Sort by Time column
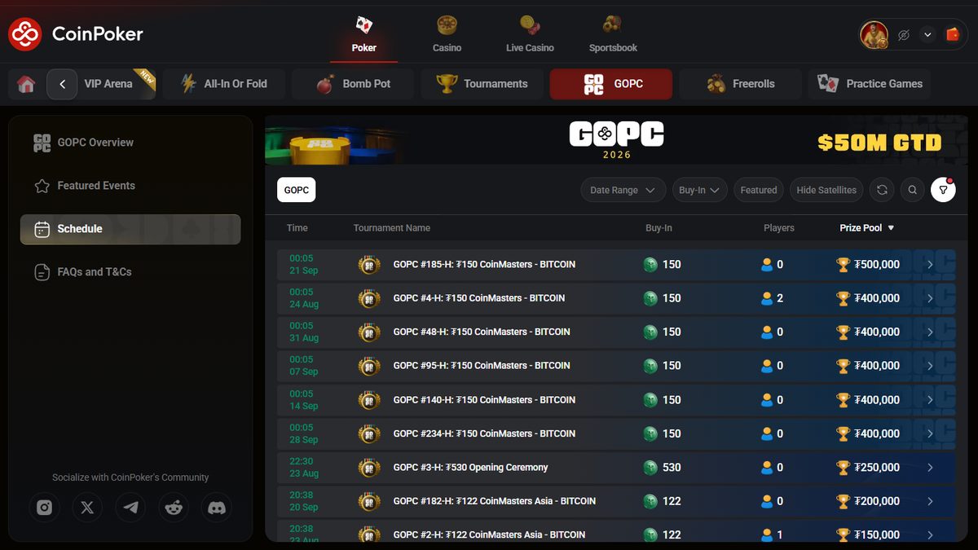The width and height of the screenshot is (978, 550). pyautogui.click(x=297, y=228)
